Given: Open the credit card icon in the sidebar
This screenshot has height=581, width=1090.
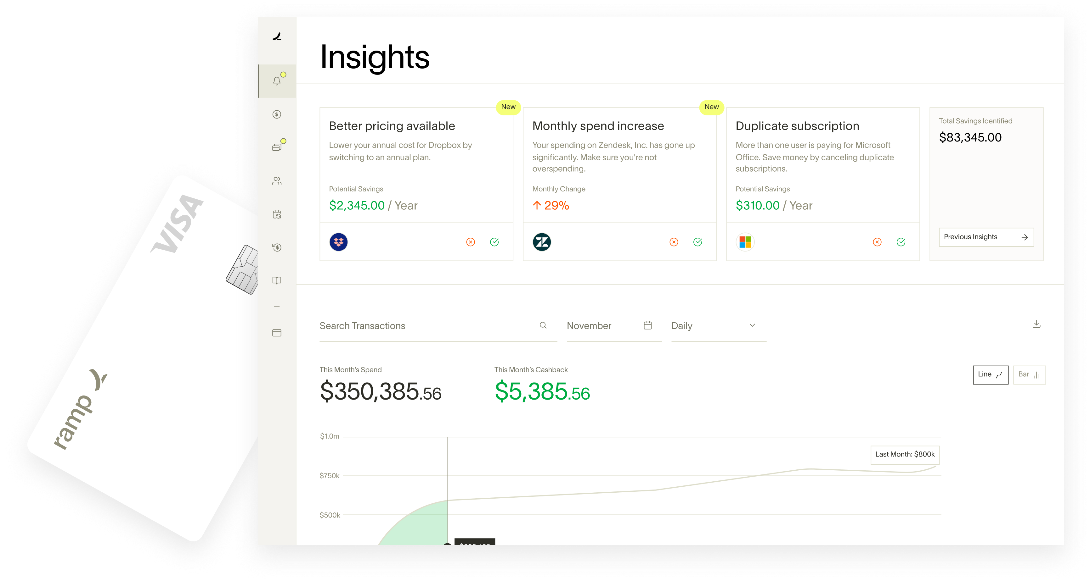Looking at the screenshot, I should pyautogui.click(x=277, y=333).
